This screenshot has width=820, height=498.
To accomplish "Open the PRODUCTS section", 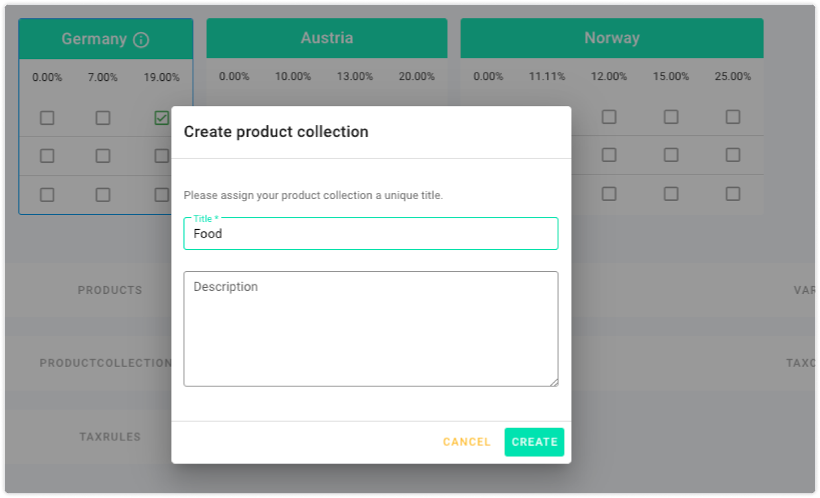I will click(110, 290).
